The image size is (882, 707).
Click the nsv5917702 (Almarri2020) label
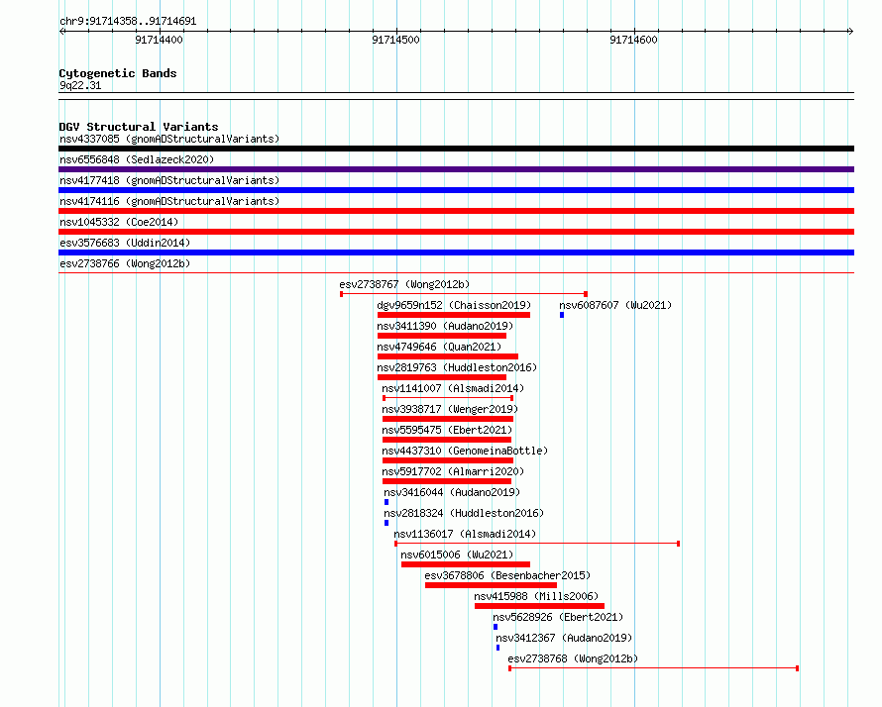coord(453,471)
